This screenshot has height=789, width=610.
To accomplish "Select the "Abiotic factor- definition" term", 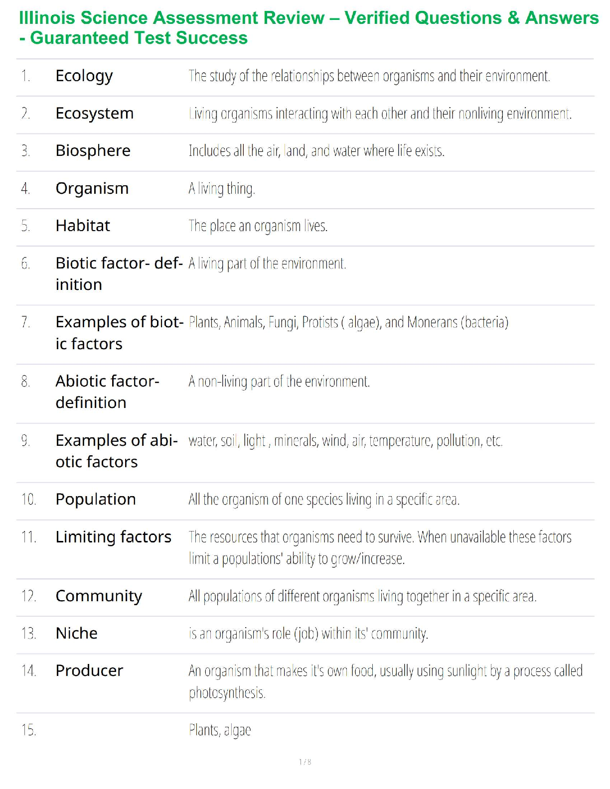I will pyautogui.click(x=107, y=392).
